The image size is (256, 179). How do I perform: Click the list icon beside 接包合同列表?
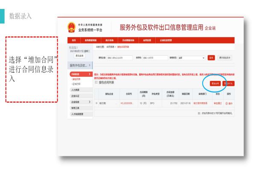(96, 82)
